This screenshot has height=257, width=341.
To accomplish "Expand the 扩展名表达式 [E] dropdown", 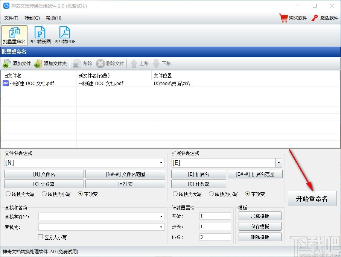I will point(279,163).
